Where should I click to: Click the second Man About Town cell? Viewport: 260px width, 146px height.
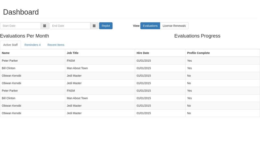(x=77, y=98)
